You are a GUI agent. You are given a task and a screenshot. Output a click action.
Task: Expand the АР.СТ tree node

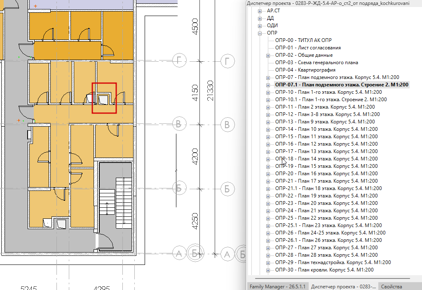click(x=260, y=11)
